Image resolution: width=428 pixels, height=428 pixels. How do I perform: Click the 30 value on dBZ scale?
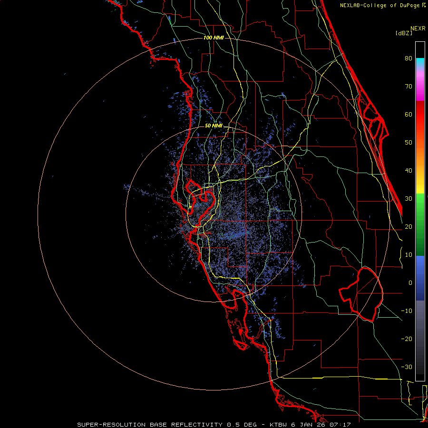point(409,199)
